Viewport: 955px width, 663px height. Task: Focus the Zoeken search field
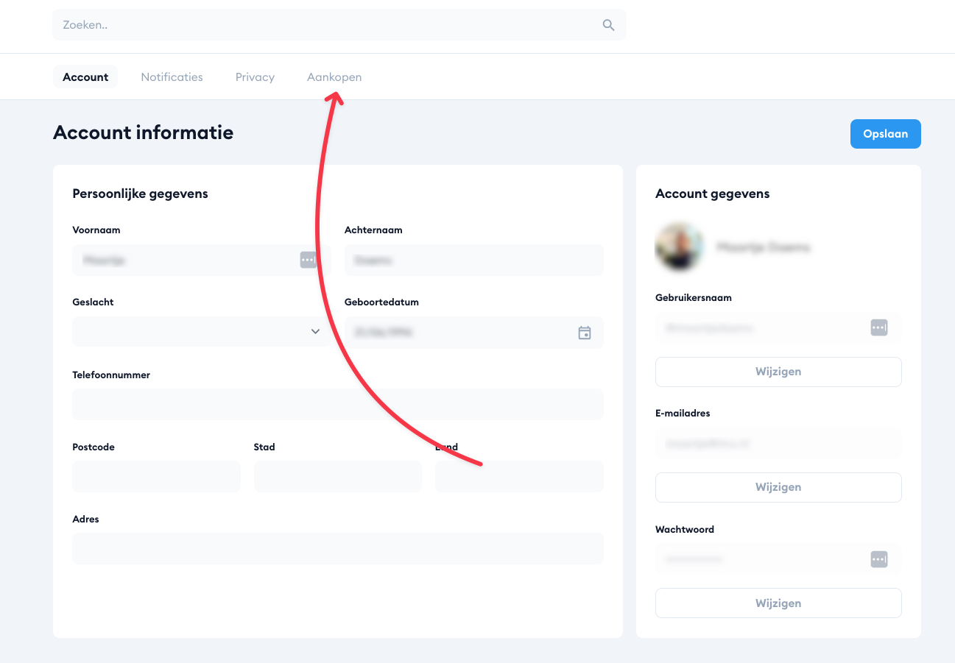coord(324,25)
